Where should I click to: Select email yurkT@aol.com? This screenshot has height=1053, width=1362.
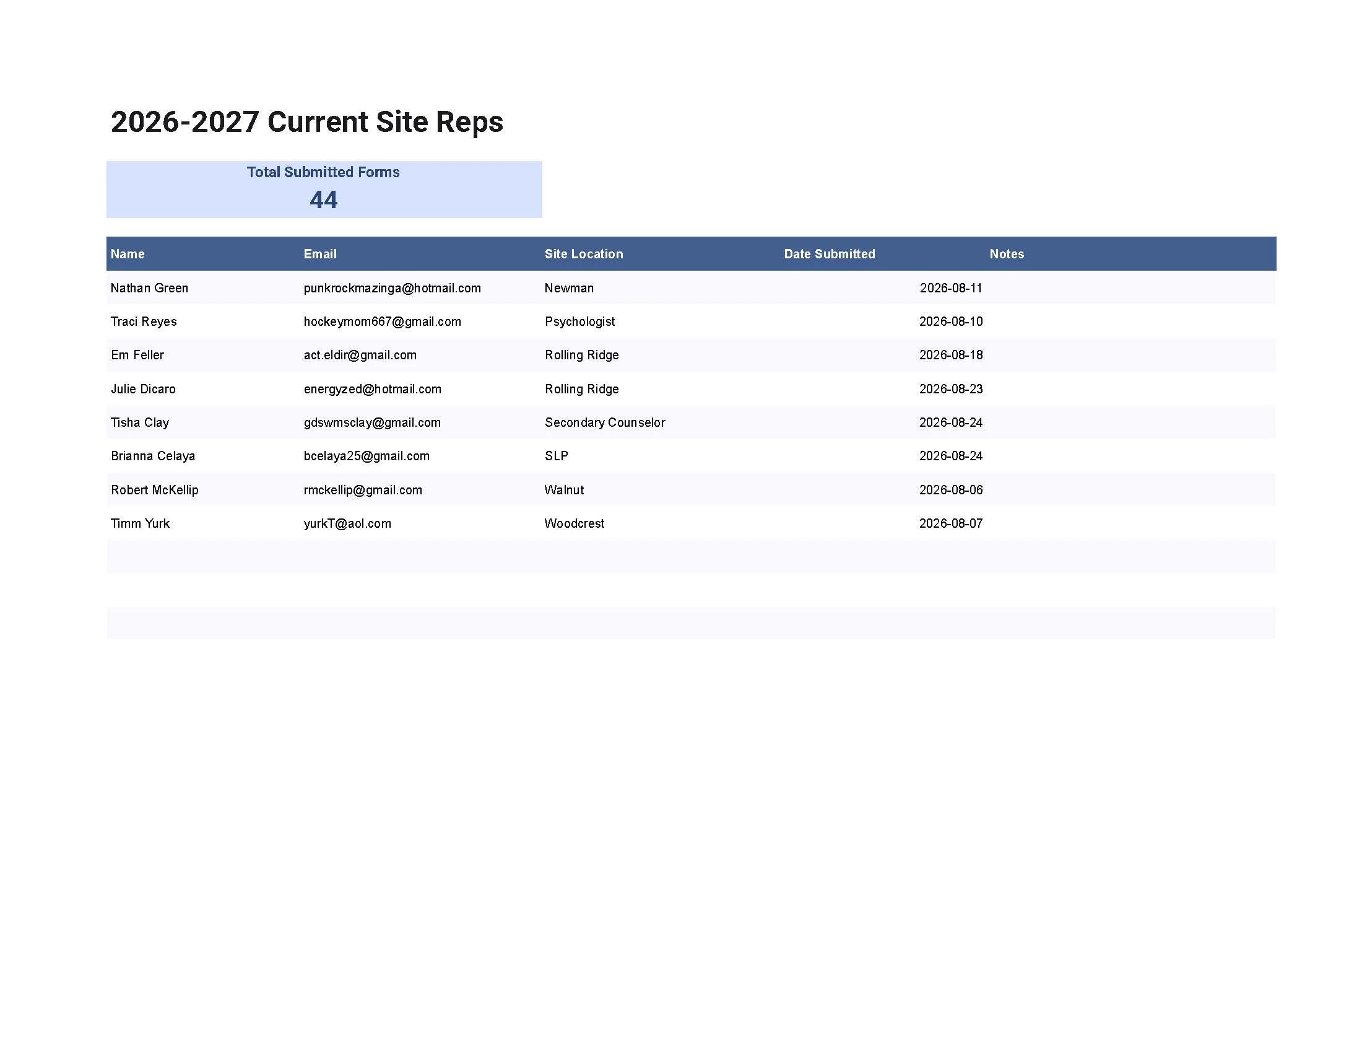click(x=347, y=523)
